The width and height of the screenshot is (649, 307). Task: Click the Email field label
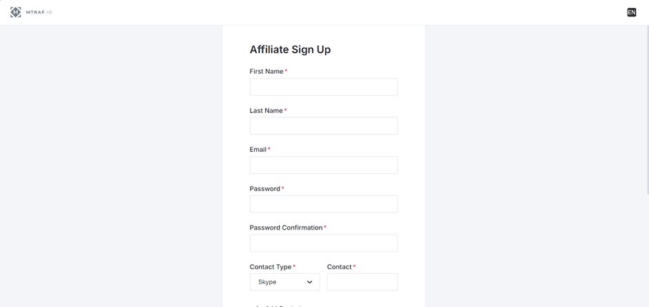[x=258, y=150]
